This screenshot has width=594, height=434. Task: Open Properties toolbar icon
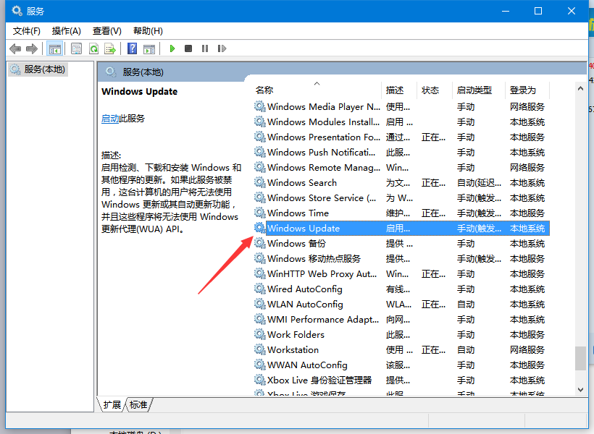77,48
